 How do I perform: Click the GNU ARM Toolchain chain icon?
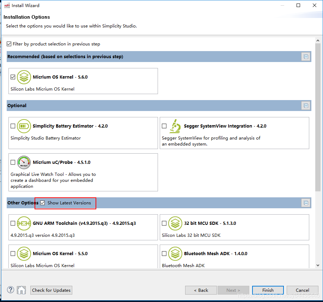pos(24,223)
